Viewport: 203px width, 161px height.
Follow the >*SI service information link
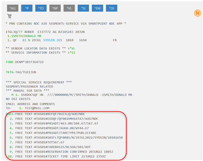72,53
